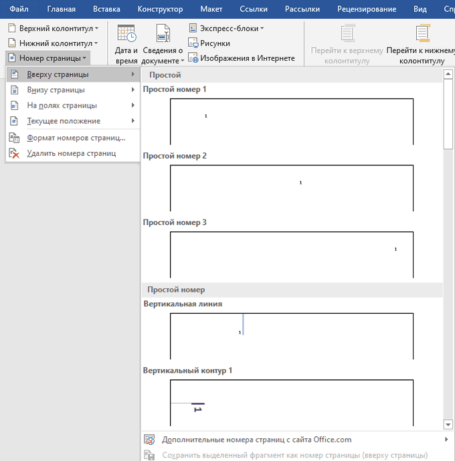The image size is (455, 461).
Task: Click the save selection as page number icon
Action: point(149,455)
